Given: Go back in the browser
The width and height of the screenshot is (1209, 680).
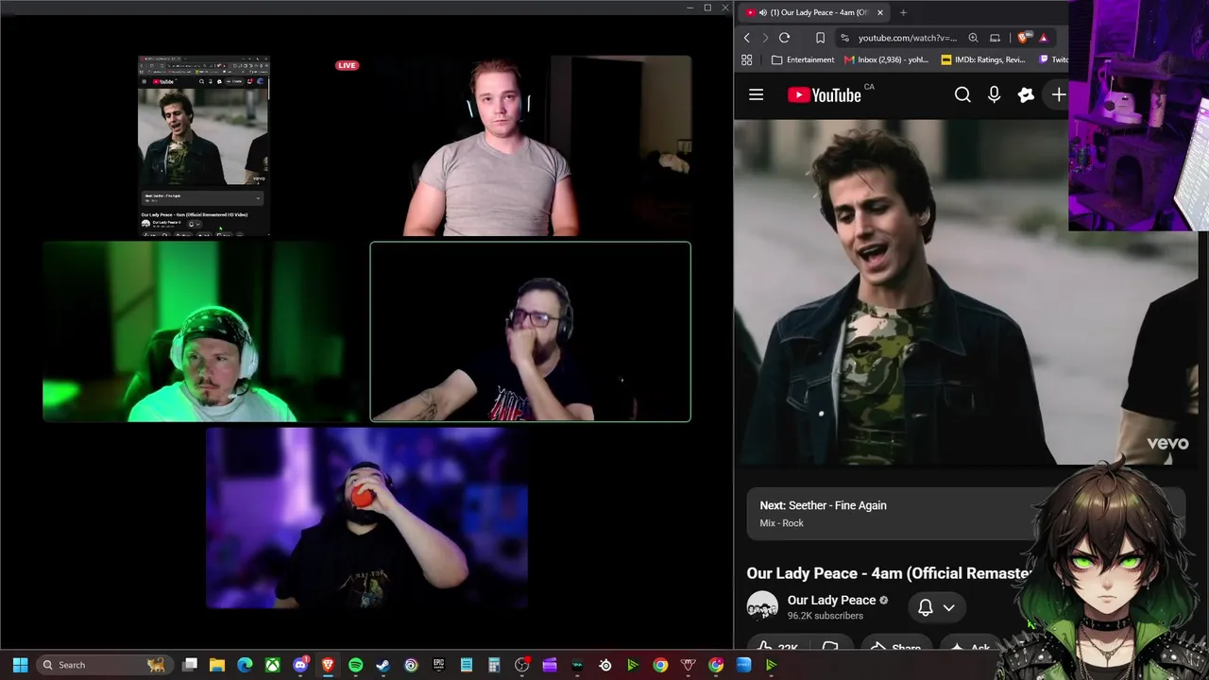Looking at the screenshot, I should (x=747, y=38).
